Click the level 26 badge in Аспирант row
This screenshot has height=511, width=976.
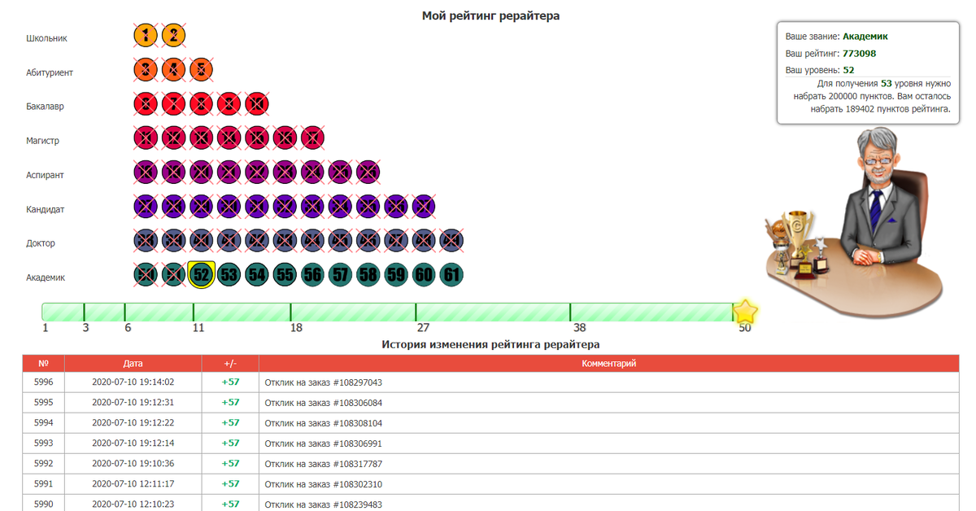368,172
